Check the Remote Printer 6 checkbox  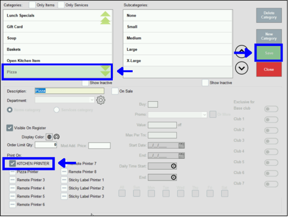(x=12, y=204)
